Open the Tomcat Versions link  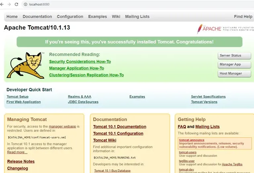(204, 102)
